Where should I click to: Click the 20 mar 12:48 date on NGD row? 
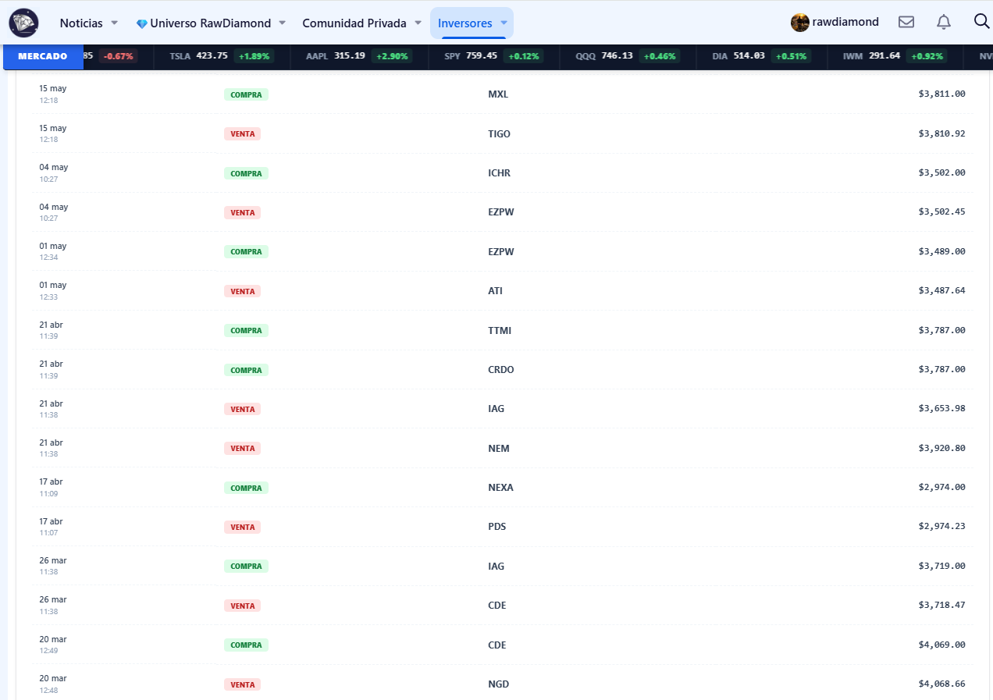[x=53, y=684]
